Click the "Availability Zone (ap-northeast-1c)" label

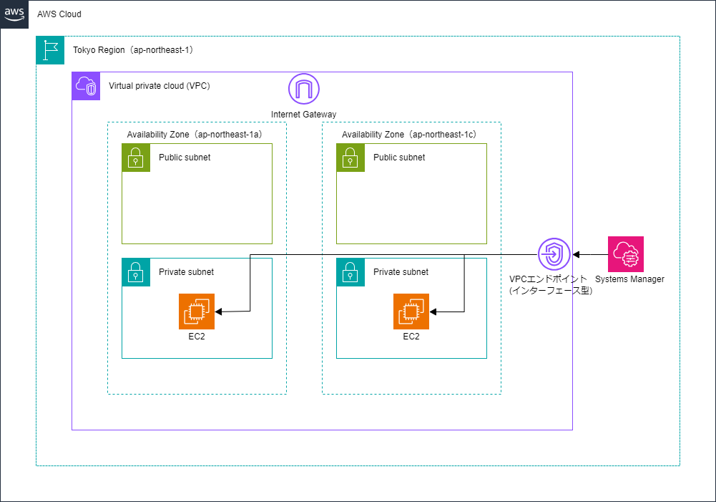pyautogui.click(x=409, y=135)
